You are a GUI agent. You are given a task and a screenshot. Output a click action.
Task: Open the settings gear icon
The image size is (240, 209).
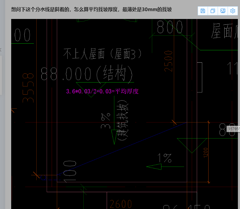tap(233, 11)
